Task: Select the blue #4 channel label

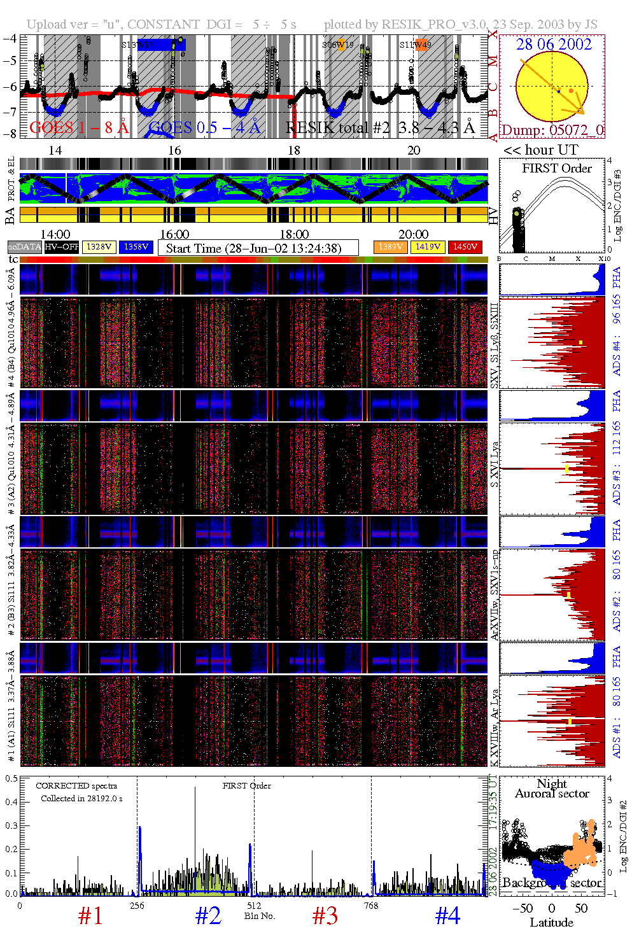Action: (x=447, y=916)
